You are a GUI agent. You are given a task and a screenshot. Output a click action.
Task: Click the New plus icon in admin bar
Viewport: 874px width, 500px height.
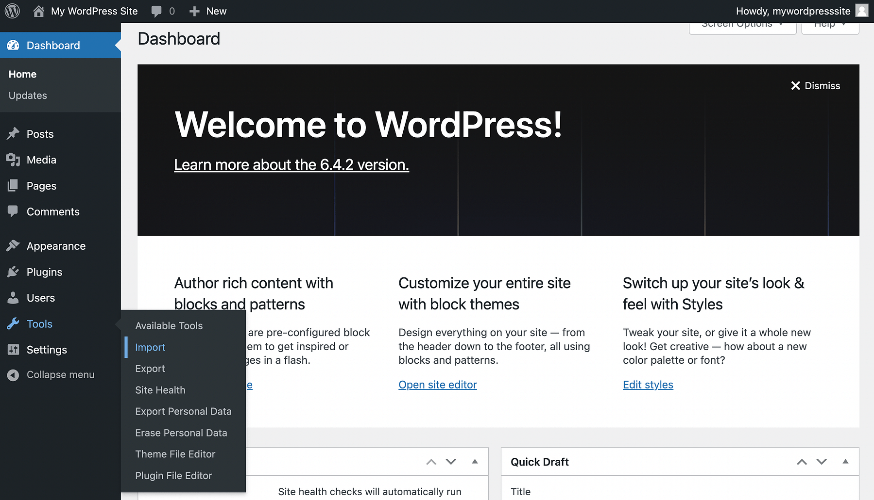click(x=194, y=11)
